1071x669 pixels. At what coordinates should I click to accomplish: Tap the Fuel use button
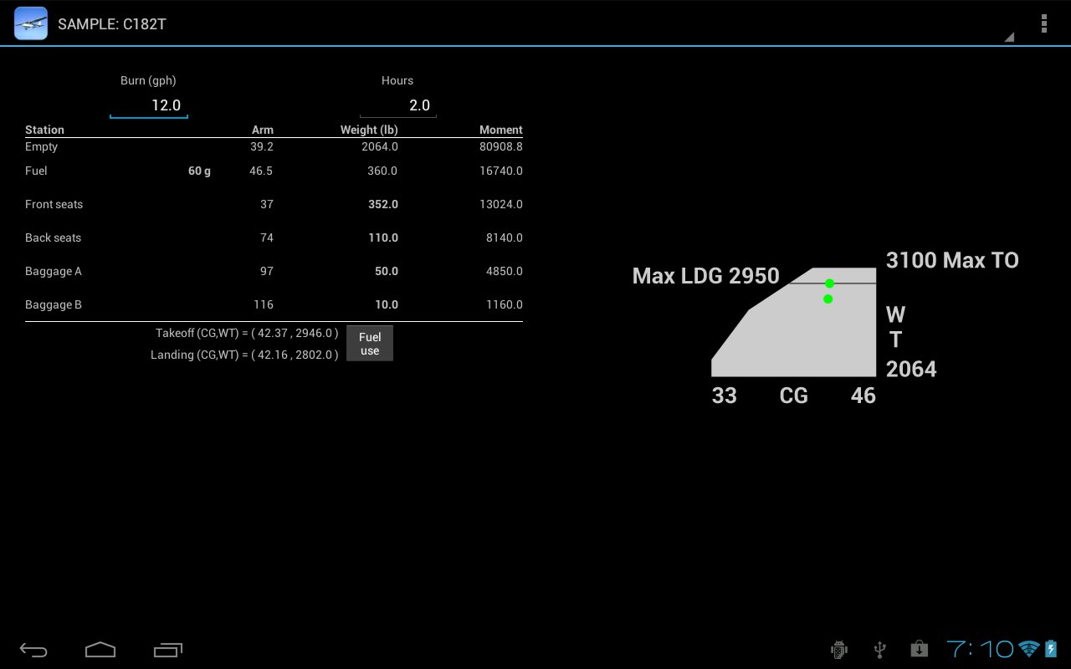370,344
